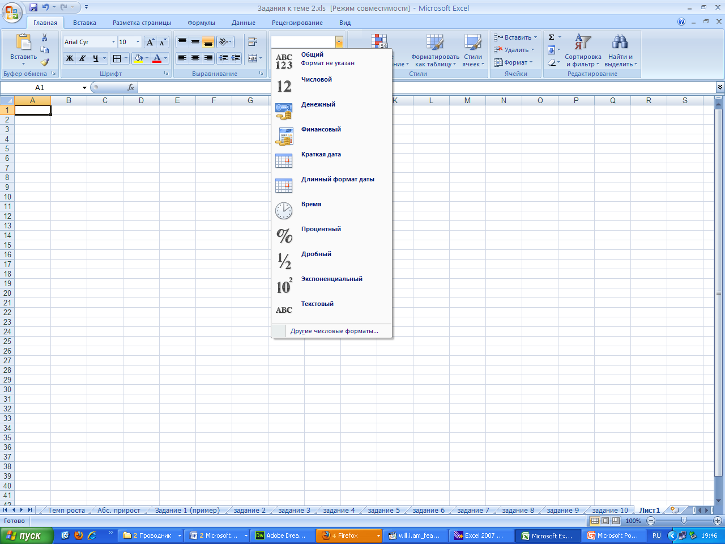Open the font name Arial Cyr dropdown
The image size is (725, 544).
[x=113, y=42]
